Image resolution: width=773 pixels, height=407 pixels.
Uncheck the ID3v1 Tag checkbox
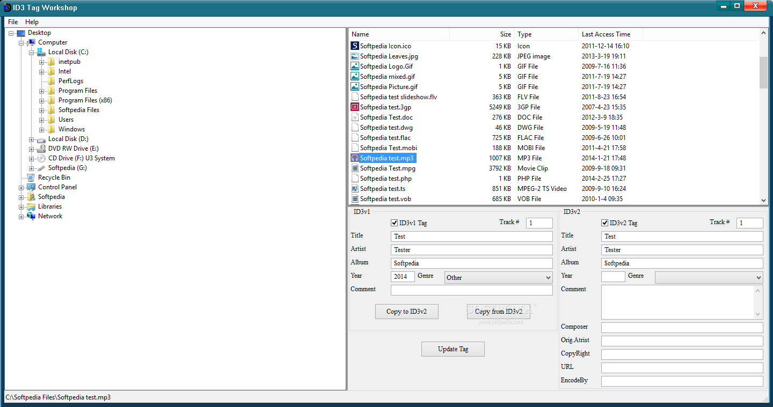click(395, 223)
